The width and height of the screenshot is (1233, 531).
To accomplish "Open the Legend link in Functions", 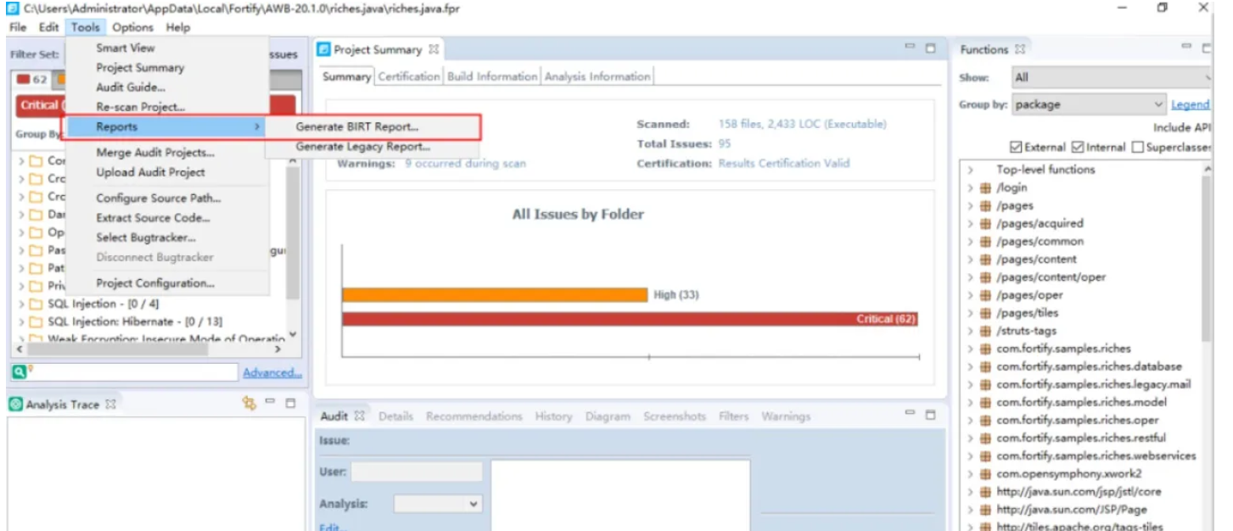I will coord(1190,104).
